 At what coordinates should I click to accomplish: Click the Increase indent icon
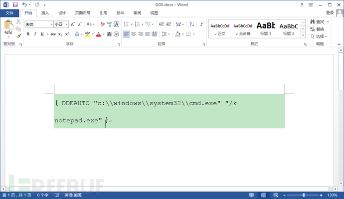coord(169,24)
